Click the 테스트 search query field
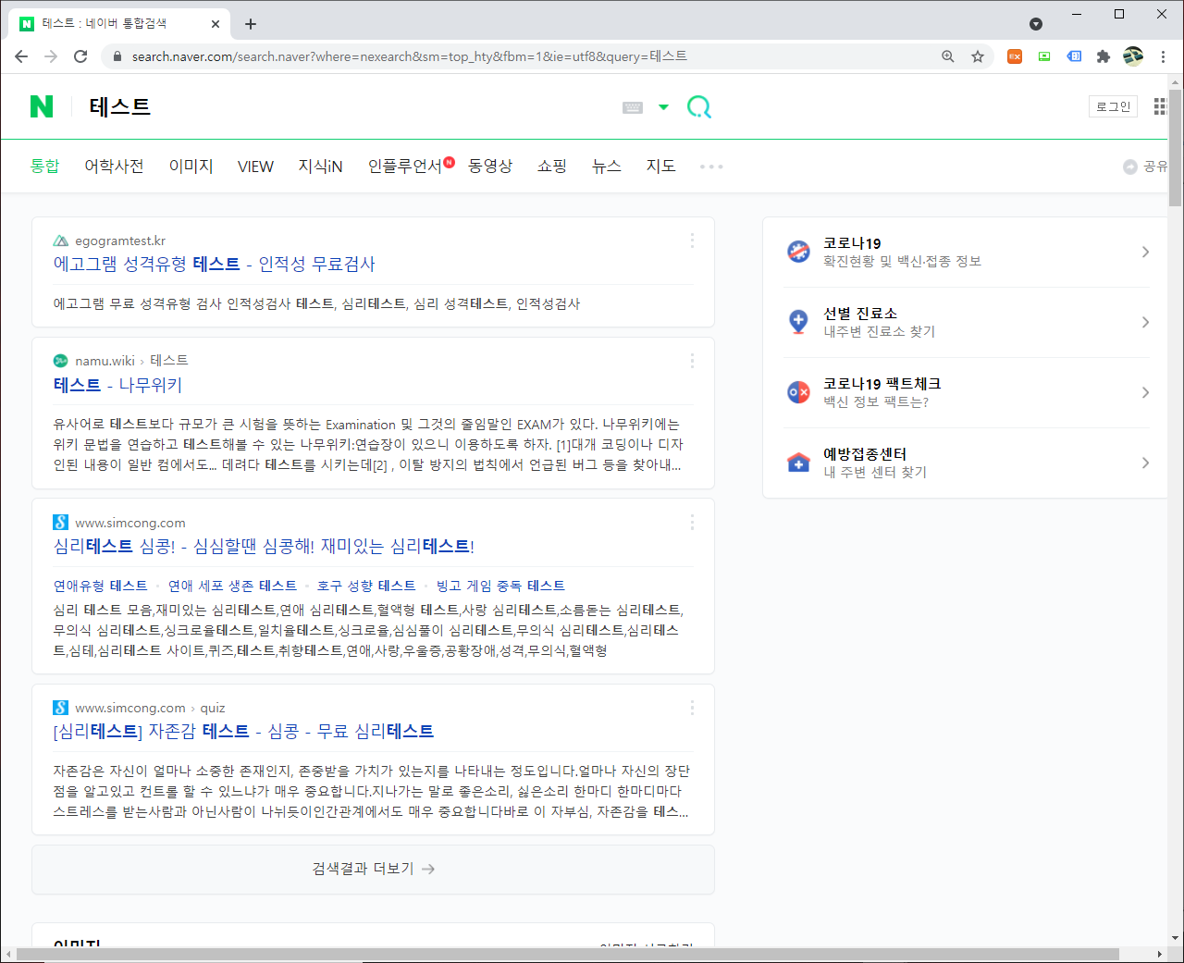Screen dimensions: 1184x963 pos(347,106)
